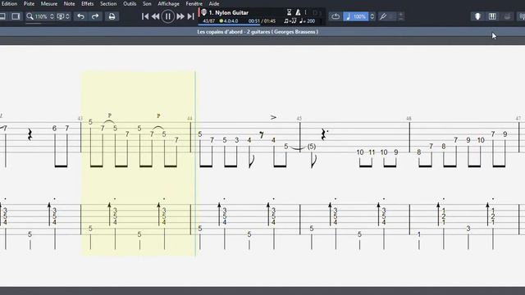Open the Mesure menu
The width and height of the screenshot is (525, 295).
click(x=49, y=3)
